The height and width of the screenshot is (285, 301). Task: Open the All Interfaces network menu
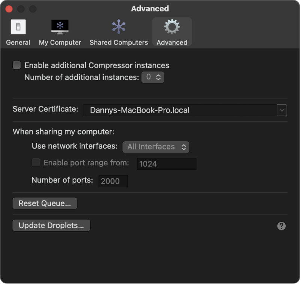pyautogui.click(x=156, y=147)
